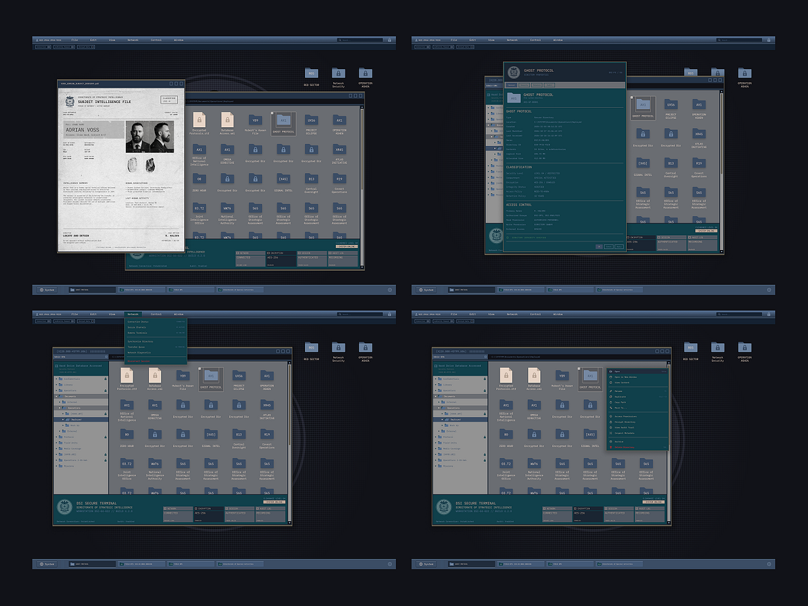Select Back Up tree row in context-menu screen

pyautogui.click(x=460, y=426)
